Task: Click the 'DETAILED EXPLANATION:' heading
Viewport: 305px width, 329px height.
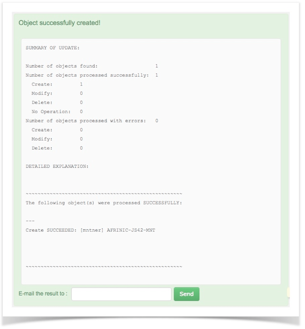Action: pyautogui.click(x=57, y=166)
